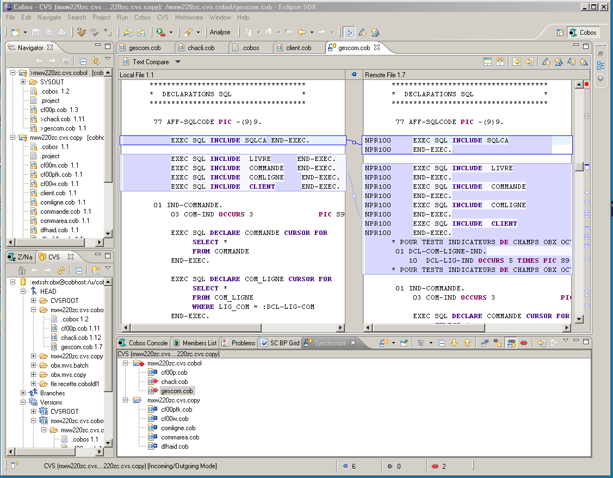
Task: Click the Z/Na view tab
Action: pyautogui.click(x=21, y=257)
